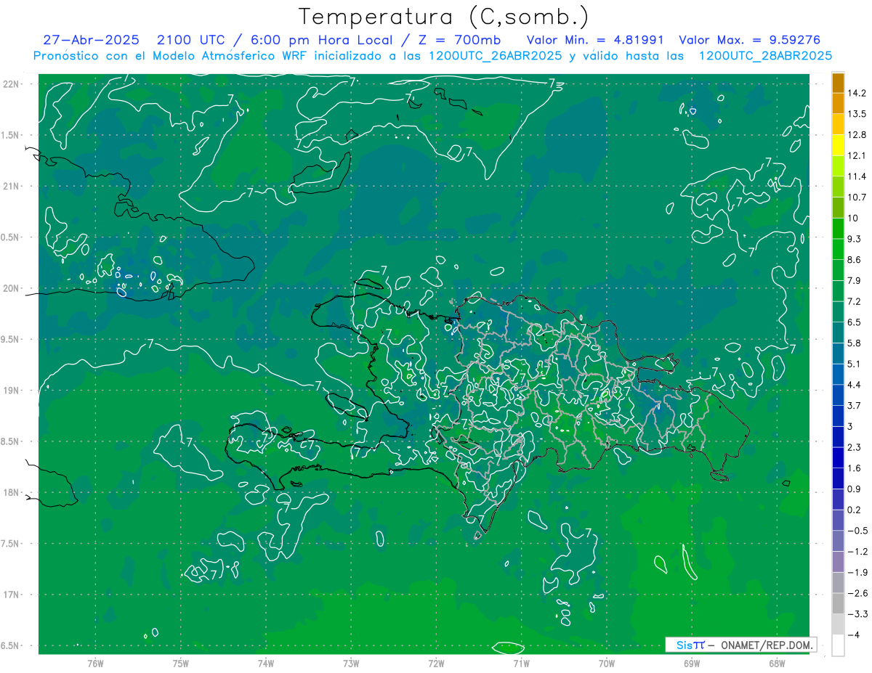Click the legend value "3.7"
Image resolution: width=872 pixels, height=673 pixels.
(855, 405)
